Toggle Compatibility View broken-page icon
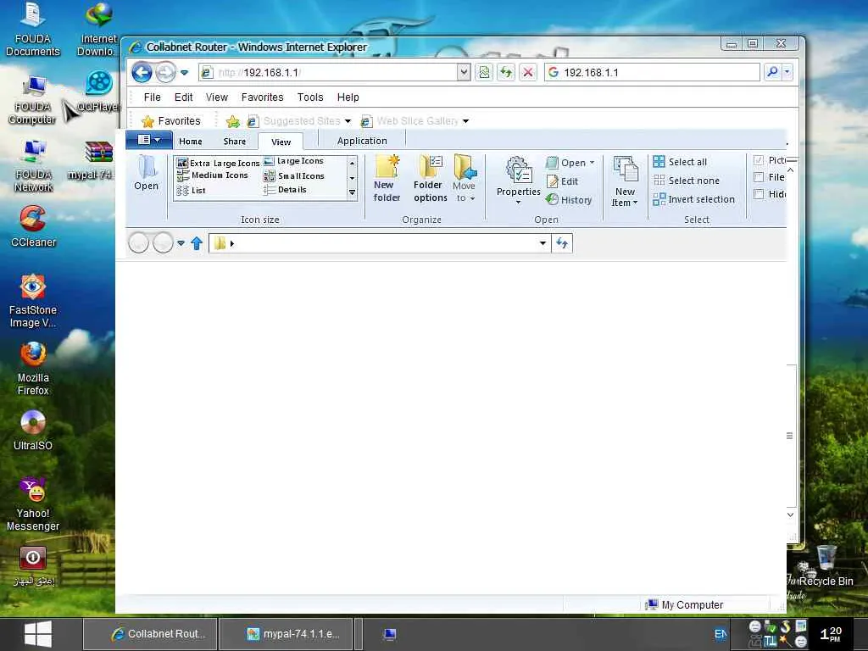 tap(484, 73)
